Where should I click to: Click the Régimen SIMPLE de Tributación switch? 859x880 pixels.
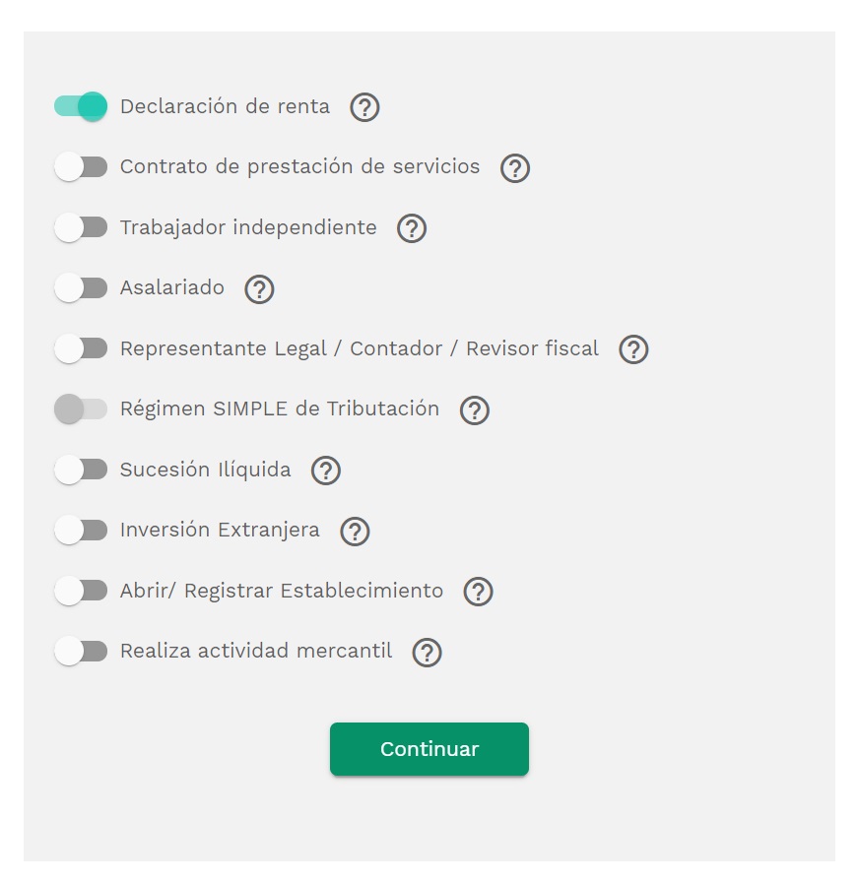82,409
